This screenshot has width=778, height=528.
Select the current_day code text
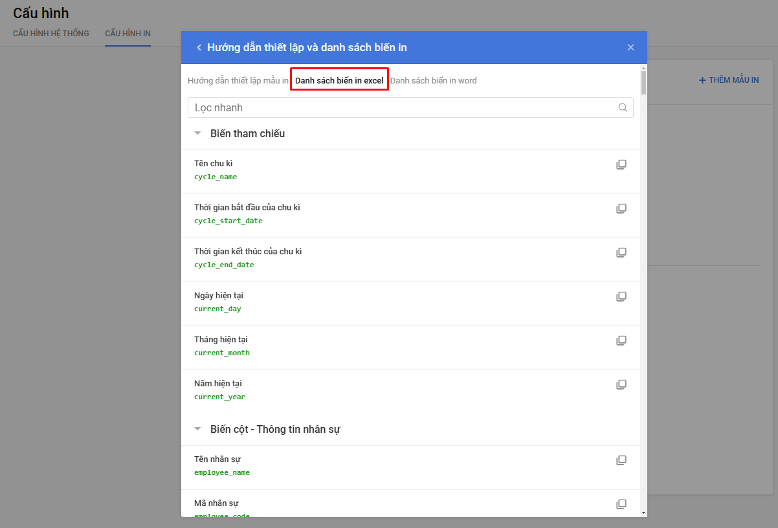(x=217, y=309)
